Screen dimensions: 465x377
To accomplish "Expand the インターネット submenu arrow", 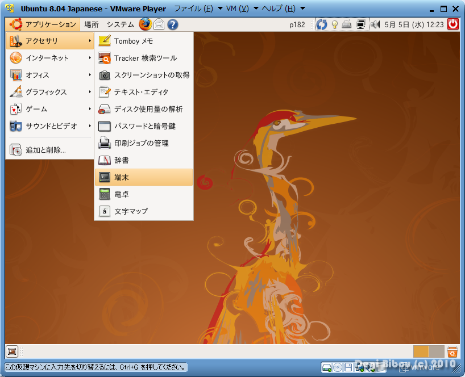I will point(90,58).
